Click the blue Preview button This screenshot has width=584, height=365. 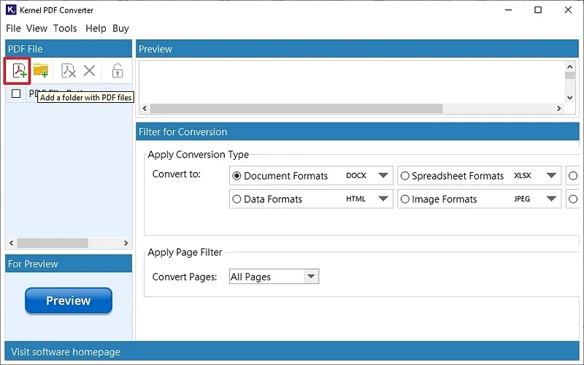coord(69,300)
